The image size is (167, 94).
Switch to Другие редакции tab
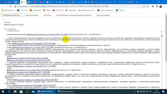pos(103,15)
